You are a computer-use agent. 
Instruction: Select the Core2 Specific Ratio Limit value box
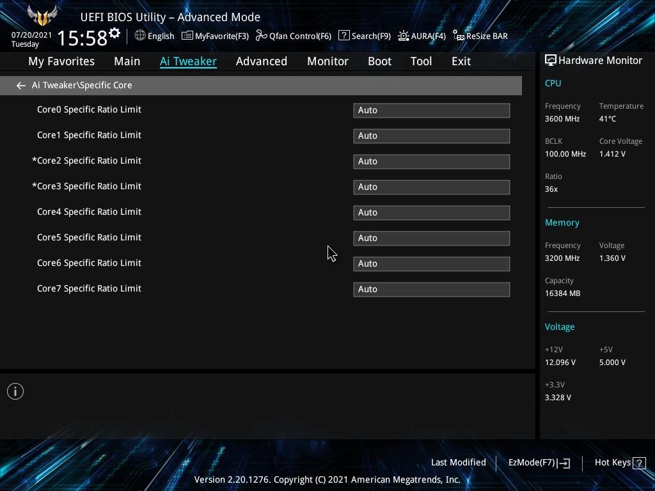coord(431,161)
